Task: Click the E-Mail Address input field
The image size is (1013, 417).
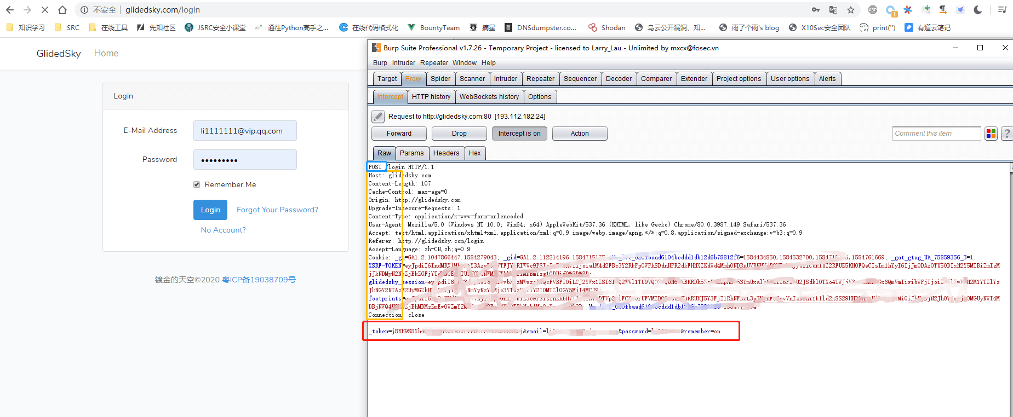Action: coord(245,131)
